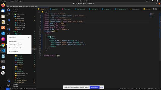Open Rhythmbox in the dock
This screenshot has height=90, width=161.
click(3, 22)
